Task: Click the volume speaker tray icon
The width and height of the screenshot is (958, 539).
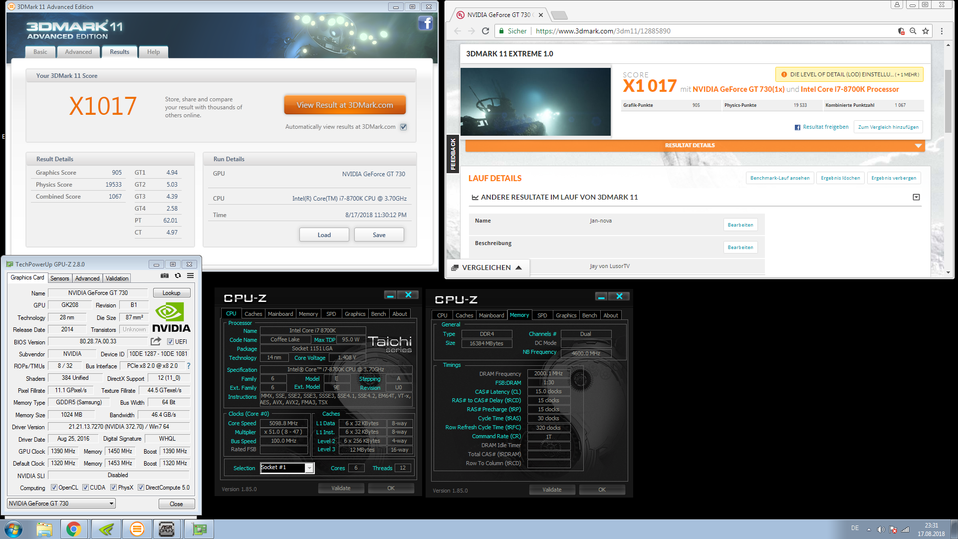Action: pos(881,530)
